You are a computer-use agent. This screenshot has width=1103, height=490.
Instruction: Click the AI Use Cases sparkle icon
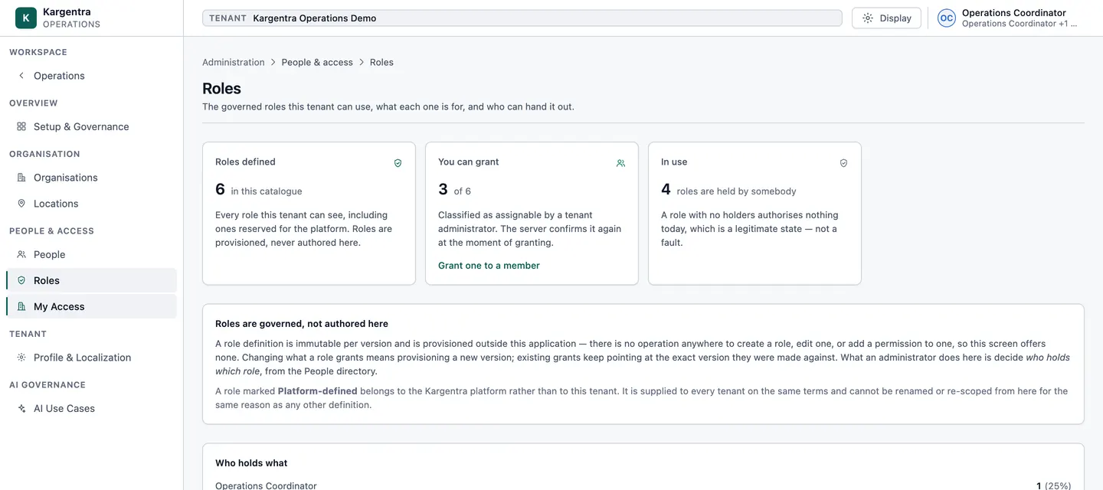tap(21, 408)
